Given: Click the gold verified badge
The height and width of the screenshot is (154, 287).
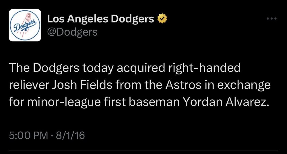Looking at the screenshot, I should tap(162, 19).
